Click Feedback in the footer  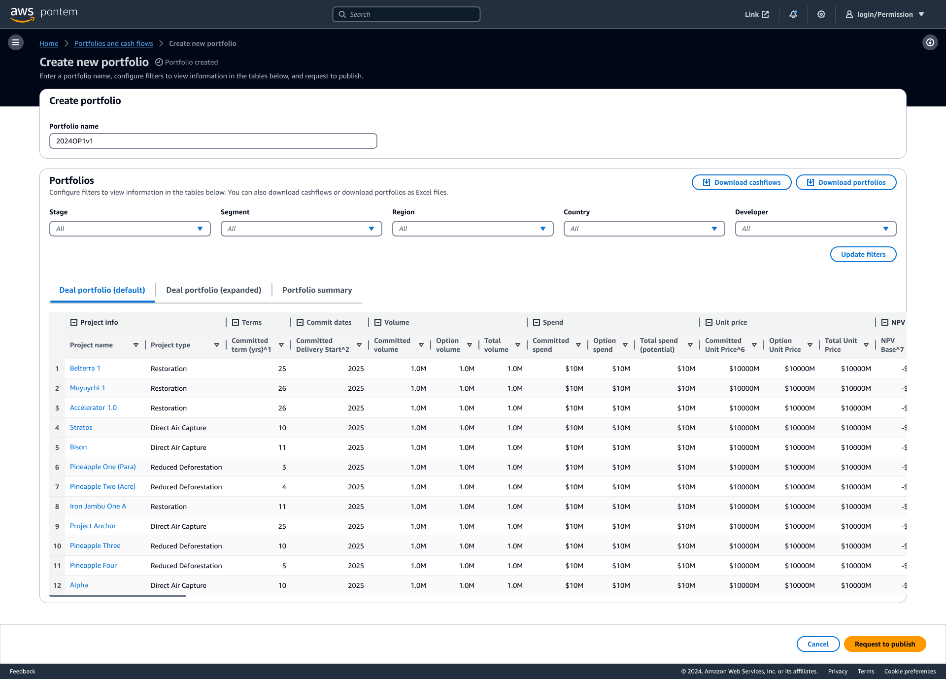tap(23, 671)
